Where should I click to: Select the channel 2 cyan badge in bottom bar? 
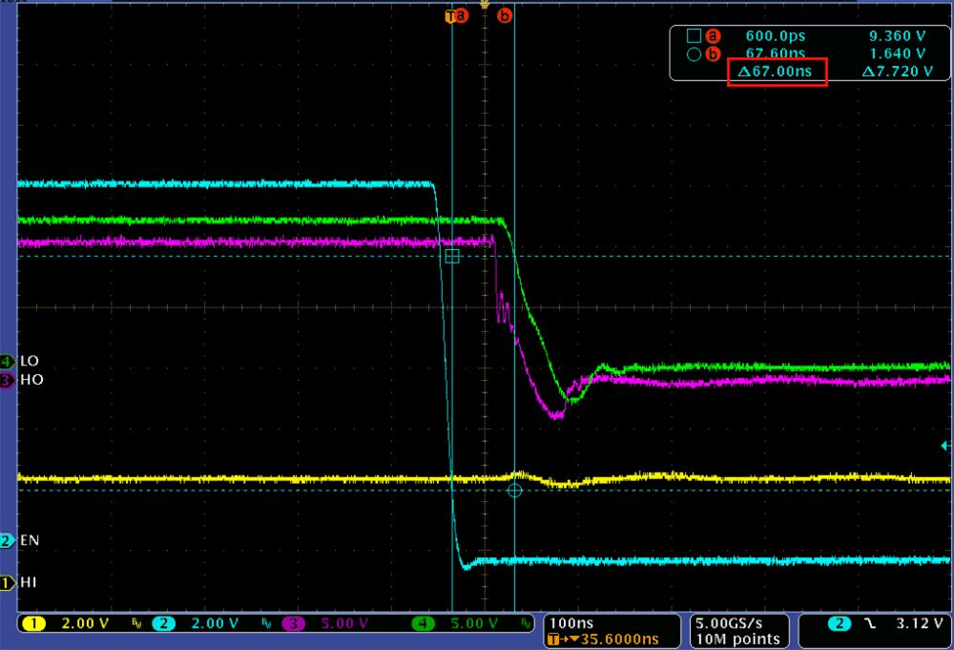pyautogui.click(x=165, y=624)
